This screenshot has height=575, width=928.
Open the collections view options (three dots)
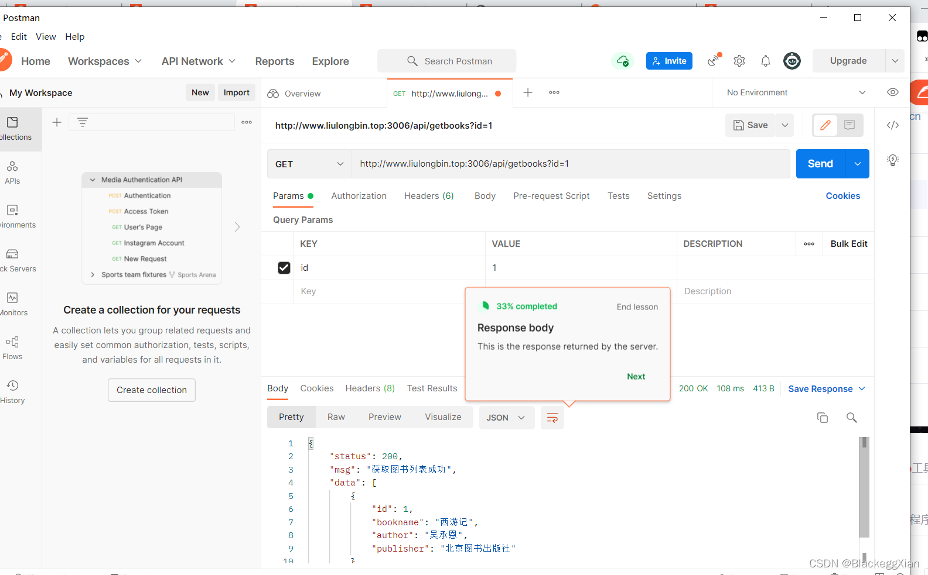[247, 122]
